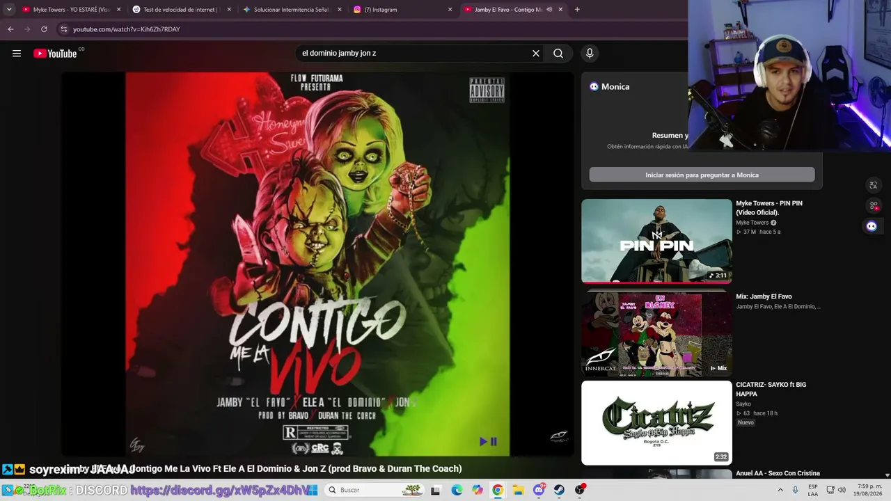Open CICATRIZ- SAYKO ft BIG HAPPA title

pos(771,389)
